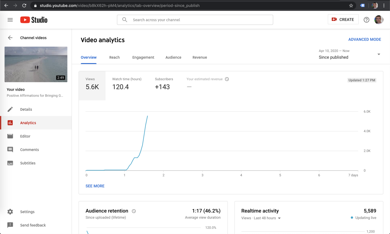Expand Views Last 48 hours dropdown
Screen dimensions: 390x234
(261, 218)
